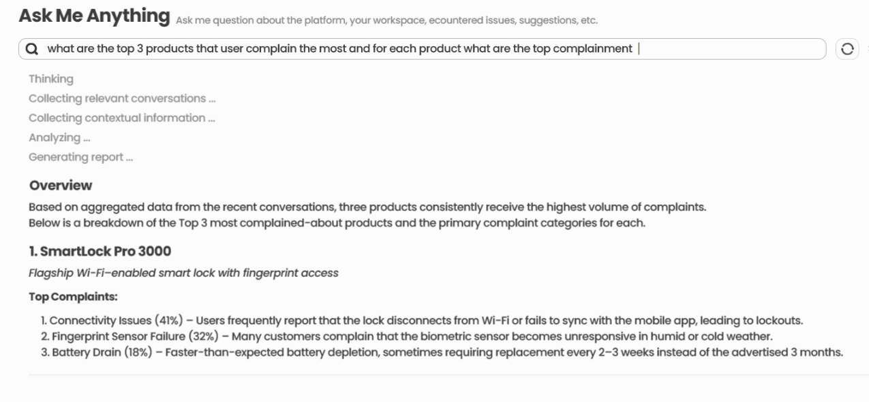Click the Generating report step

[80, 157]
